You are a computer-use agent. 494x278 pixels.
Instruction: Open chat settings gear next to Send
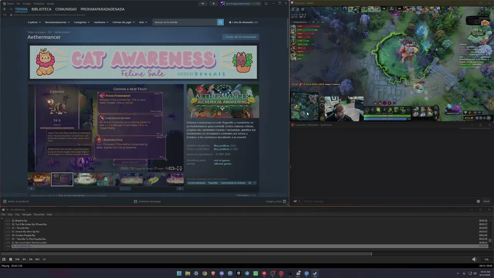478,201
